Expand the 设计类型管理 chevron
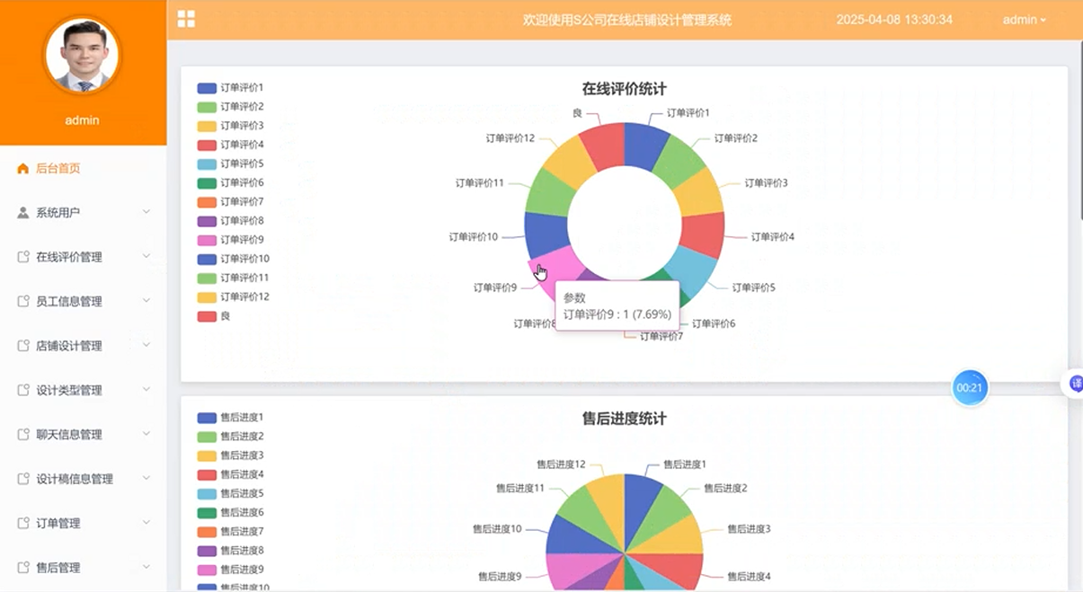The image size is (1083, 592). click(146, 390)
